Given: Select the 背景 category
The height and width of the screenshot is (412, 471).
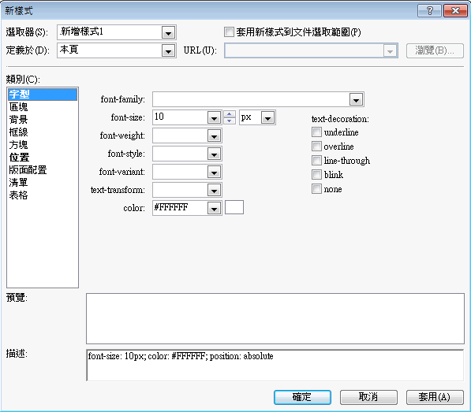Looking at the screenshot, I should coord(18,119).
